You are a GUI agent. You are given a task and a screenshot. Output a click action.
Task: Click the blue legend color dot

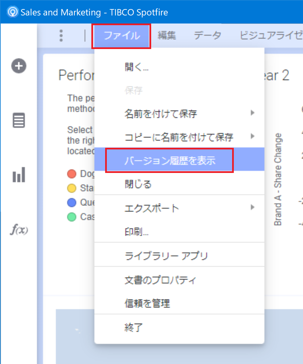click(x=72, y=202)
